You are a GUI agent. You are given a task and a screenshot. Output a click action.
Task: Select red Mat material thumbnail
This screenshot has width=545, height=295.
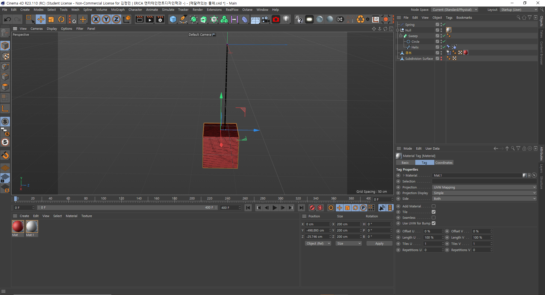18,226
